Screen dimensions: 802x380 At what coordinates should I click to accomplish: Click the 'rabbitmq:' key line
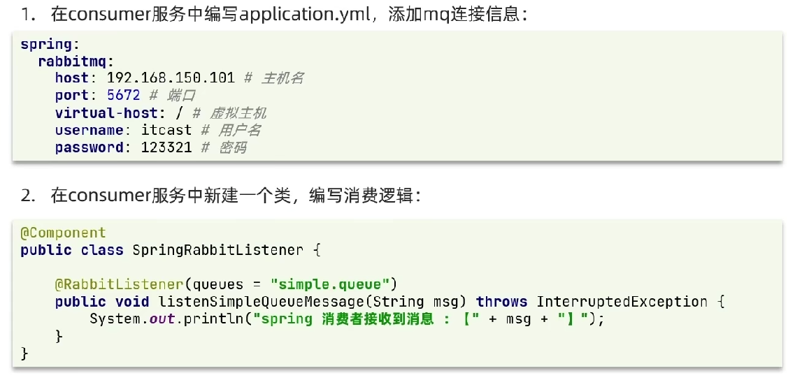tap(76, 61)
